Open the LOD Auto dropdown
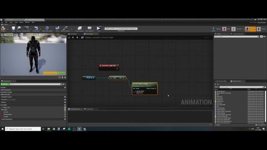267x150 pixels. [x=35, y=35]
